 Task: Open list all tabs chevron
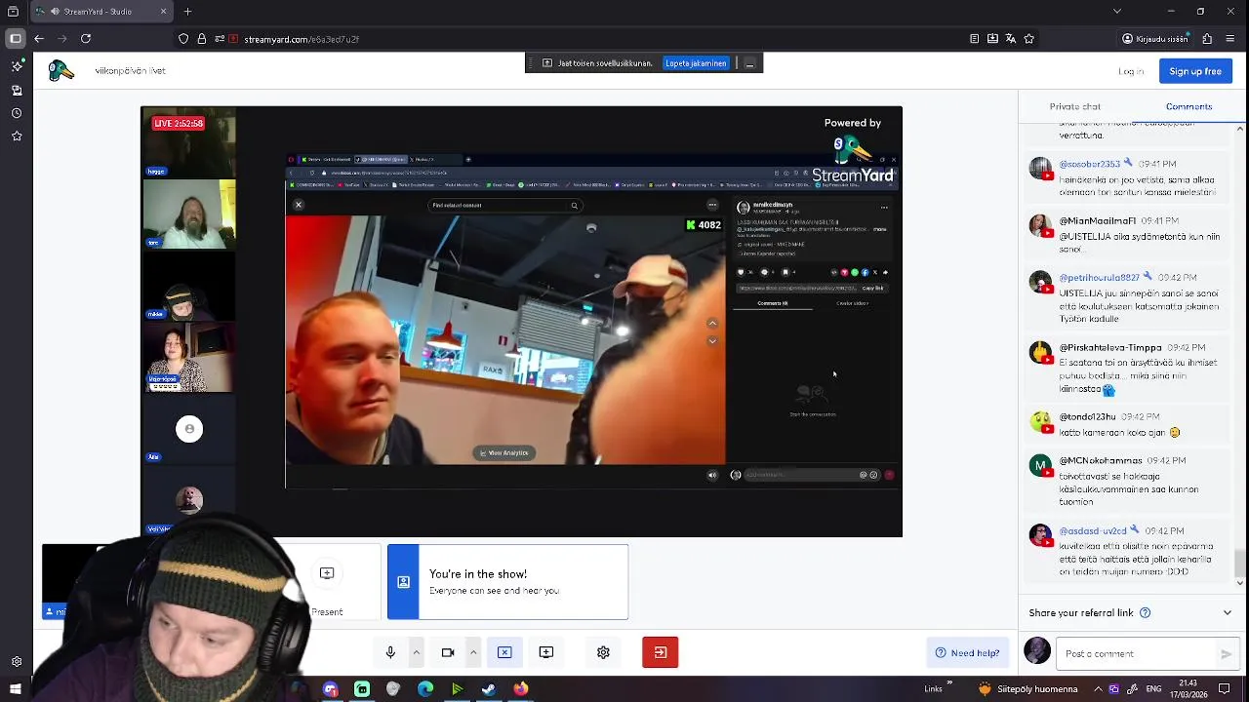[1117, 12]
